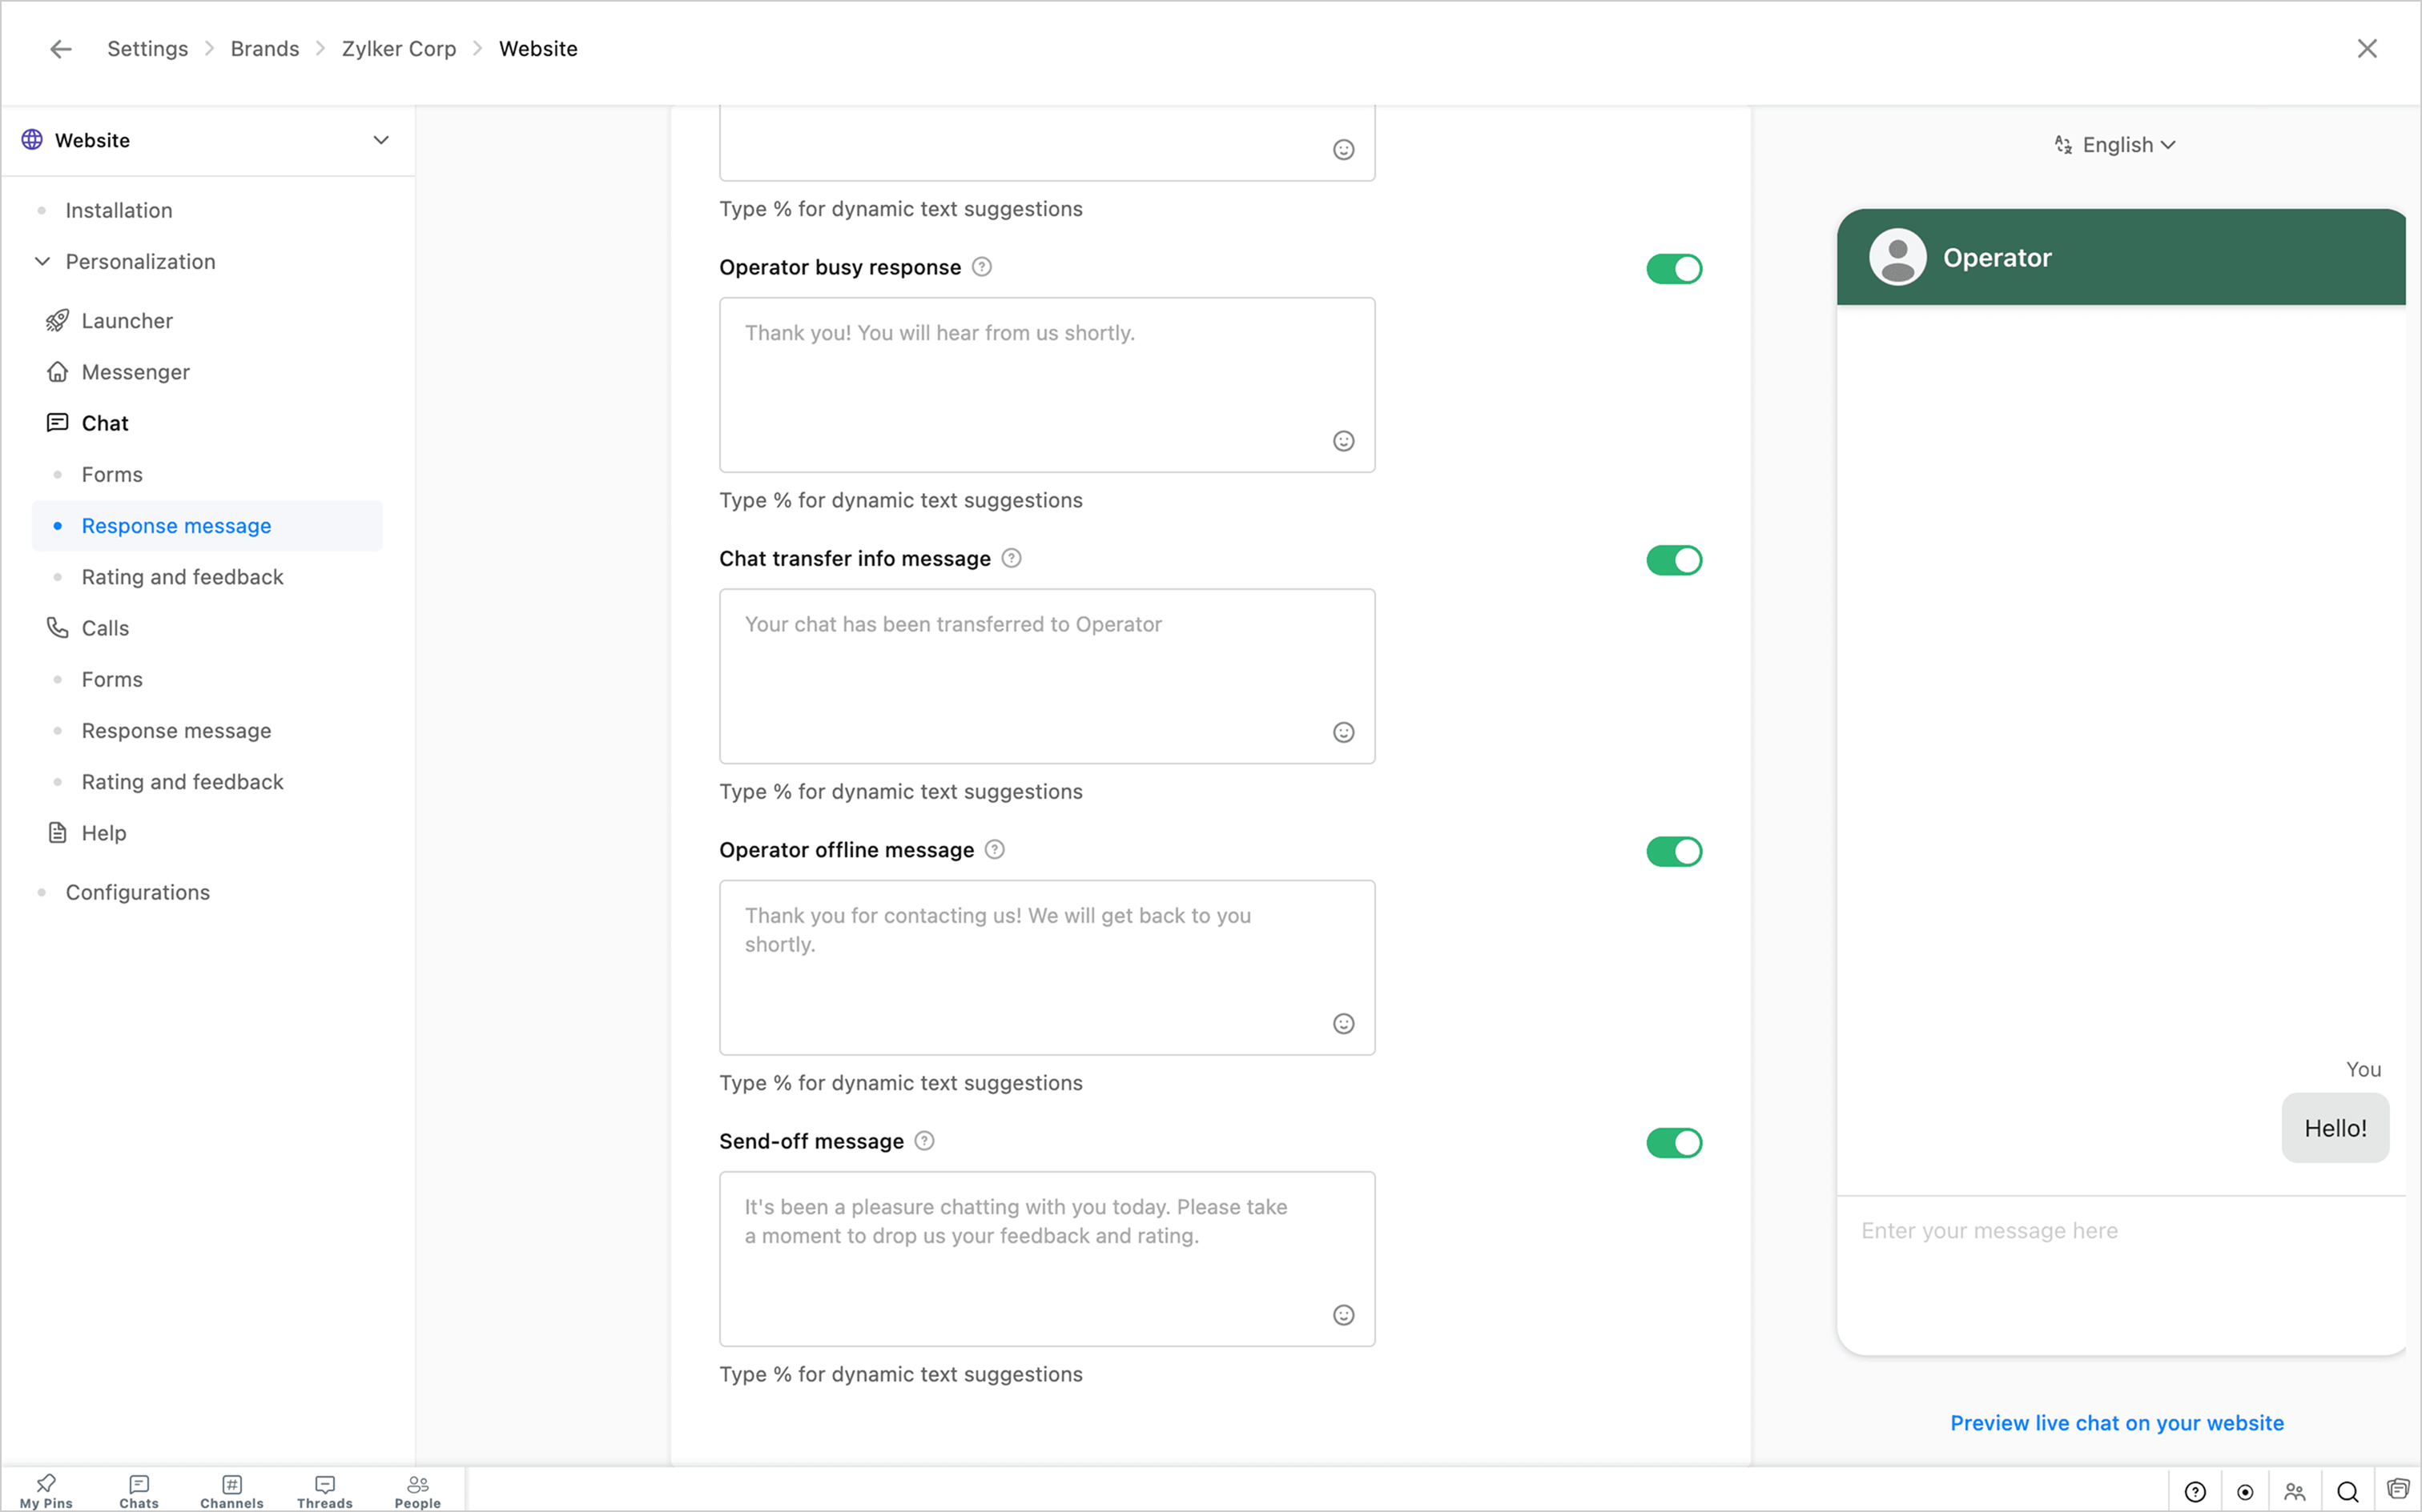The image size is (2422, 1512).
Task: Open Threads from bottom bar
Action: pyautogui.click(x=324, y=1490)
